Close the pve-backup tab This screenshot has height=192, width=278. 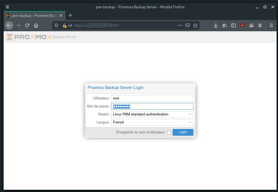point(61,15)
